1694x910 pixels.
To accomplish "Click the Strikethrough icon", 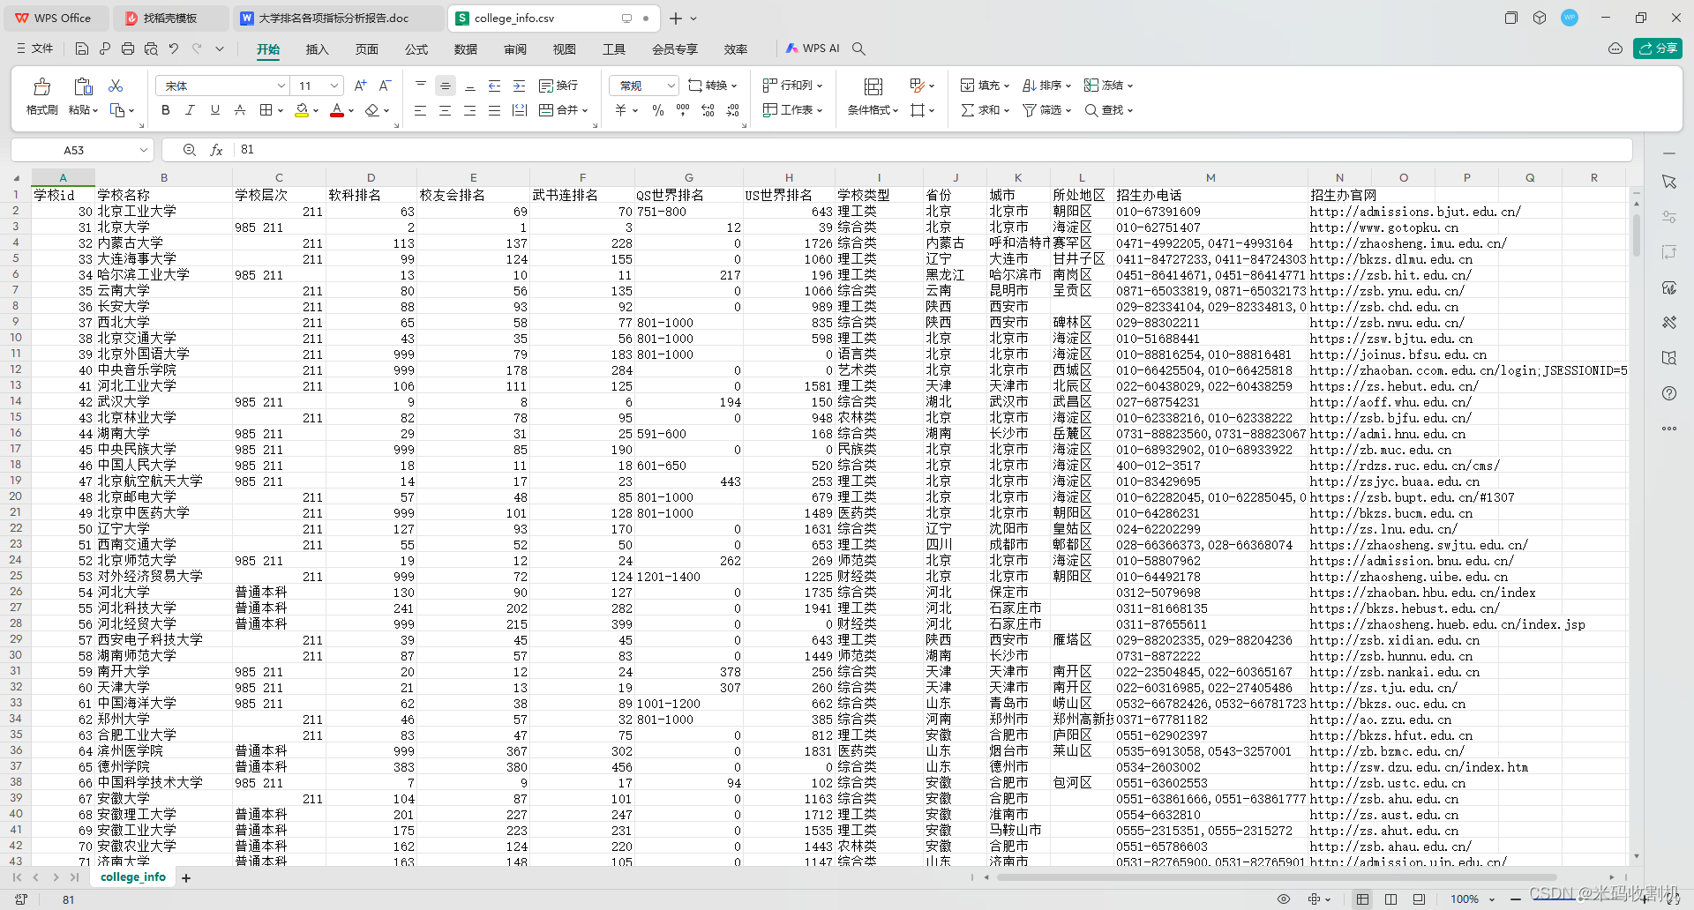I will tap(240, 110).
